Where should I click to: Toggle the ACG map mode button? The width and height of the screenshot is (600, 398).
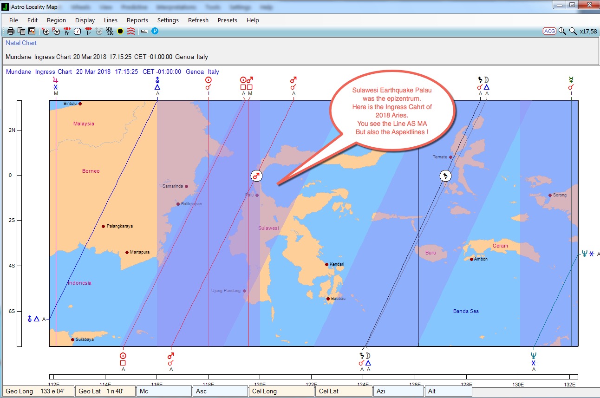tap(549, 31)
